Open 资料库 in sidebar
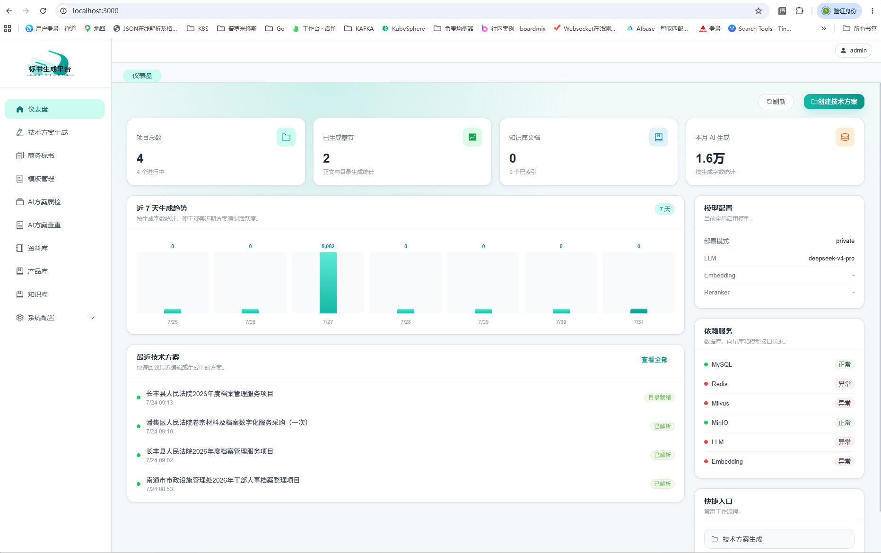This screenshot has height=553, width=881. click(x=54, y=248)
